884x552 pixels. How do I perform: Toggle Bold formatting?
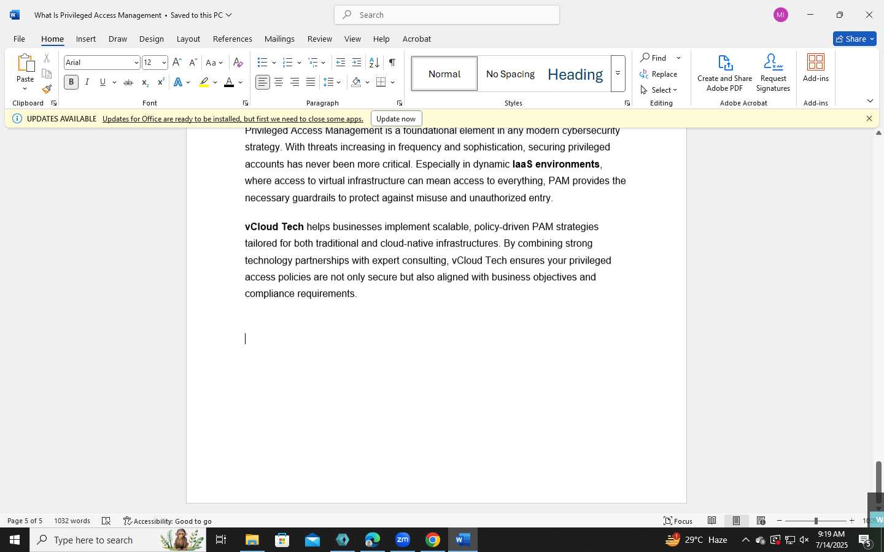[x=71, y=82]
